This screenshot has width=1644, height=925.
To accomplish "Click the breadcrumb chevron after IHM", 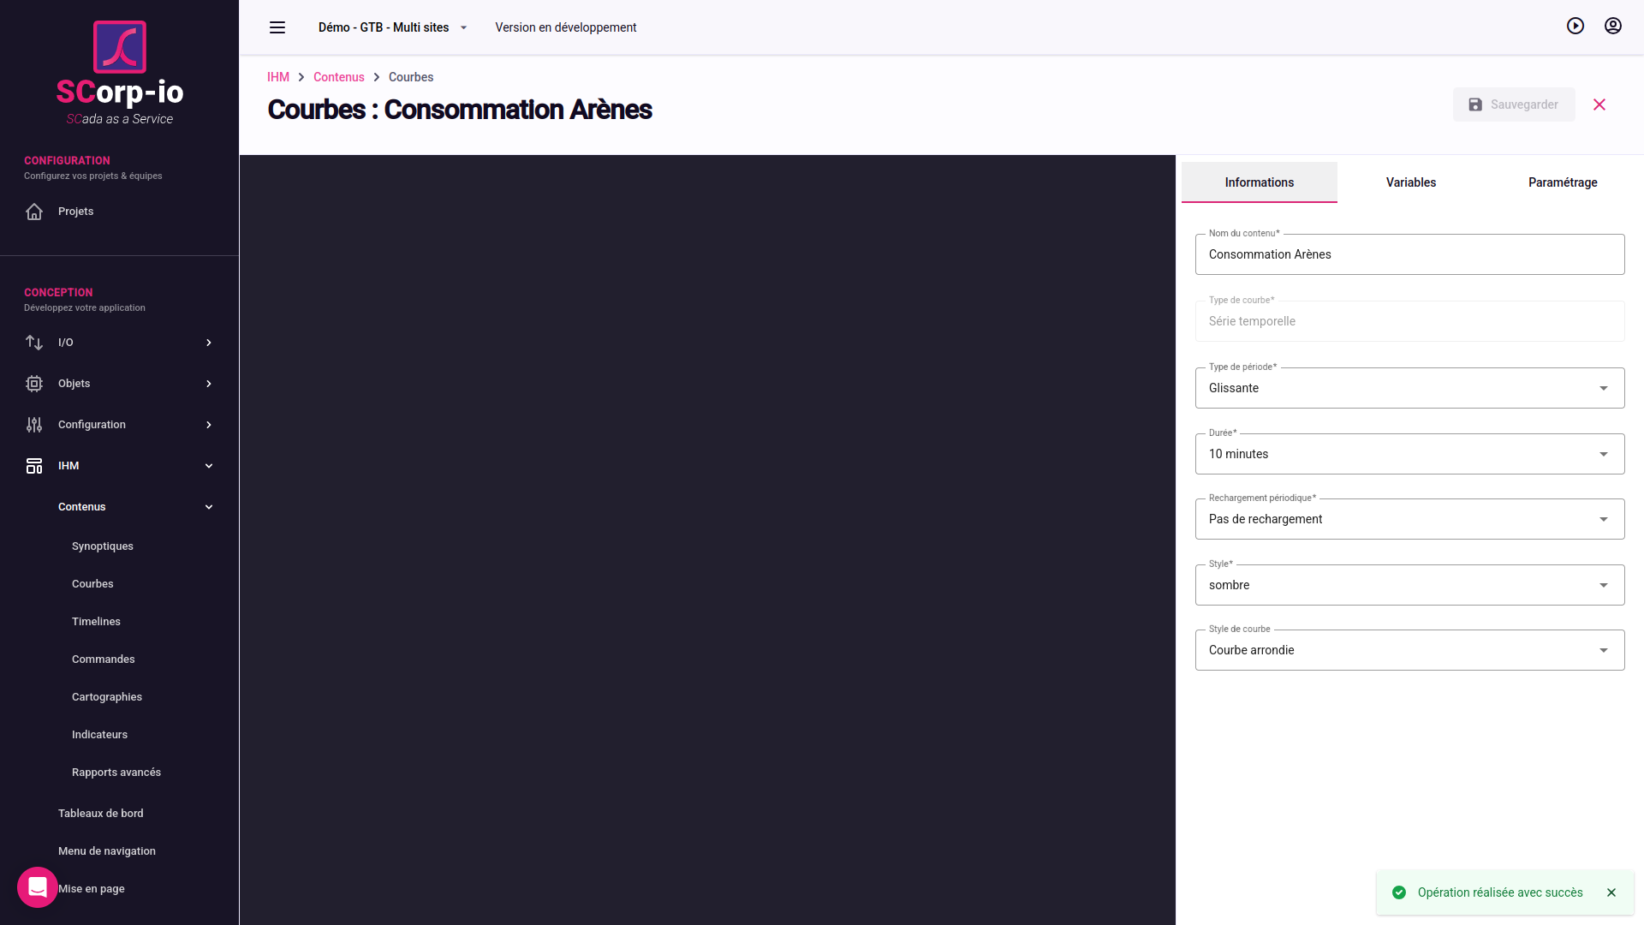I will tap(301, 77).
